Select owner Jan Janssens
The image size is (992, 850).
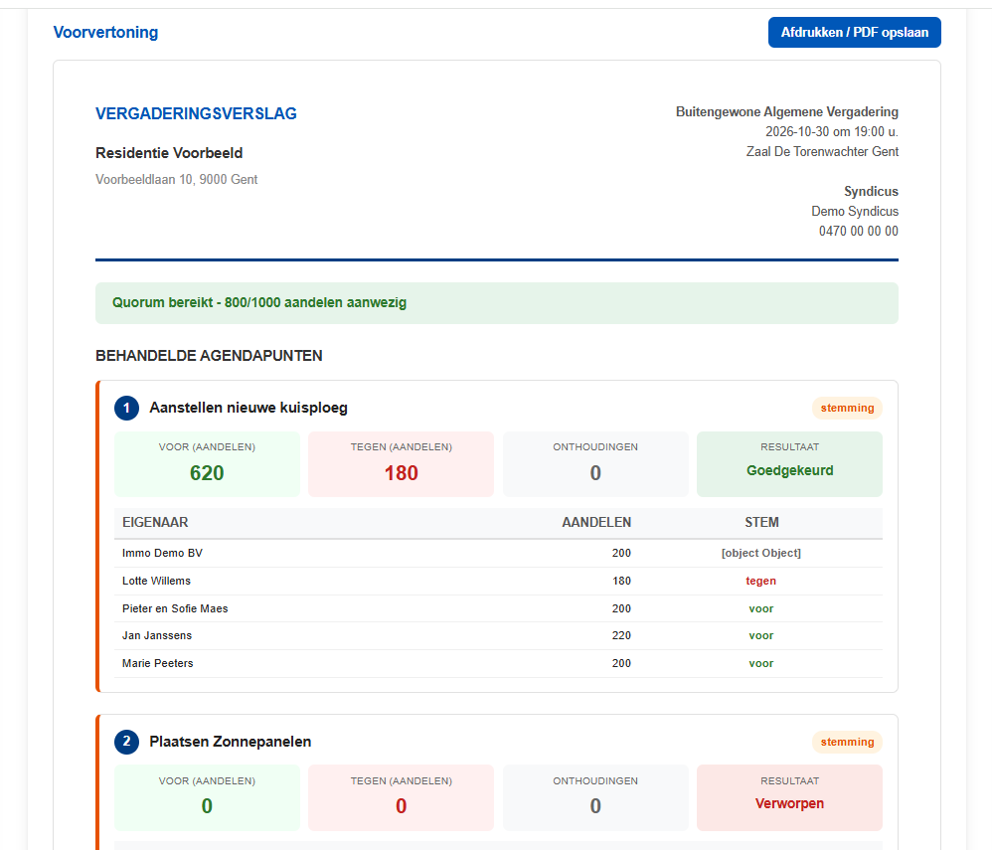[157, 635]
